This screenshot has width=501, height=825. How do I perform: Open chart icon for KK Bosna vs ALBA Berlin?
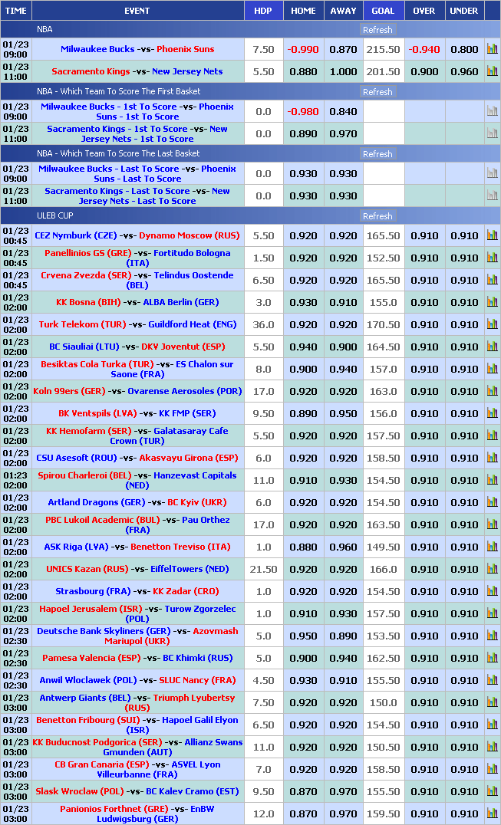[x=492, y=302]
